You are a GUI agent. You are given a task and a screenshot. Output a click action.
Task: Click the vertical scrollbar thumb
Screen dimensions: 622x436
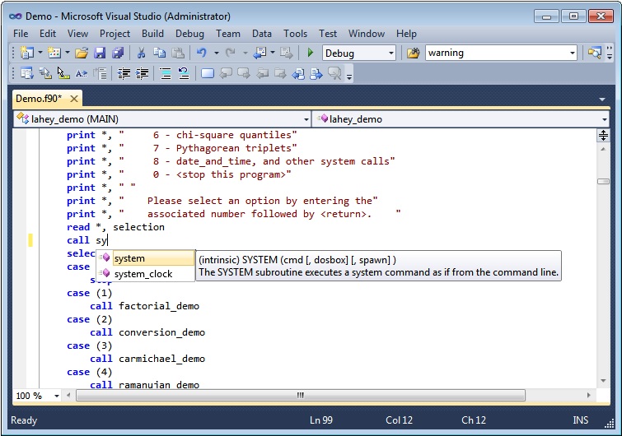[x=603, y=181]
